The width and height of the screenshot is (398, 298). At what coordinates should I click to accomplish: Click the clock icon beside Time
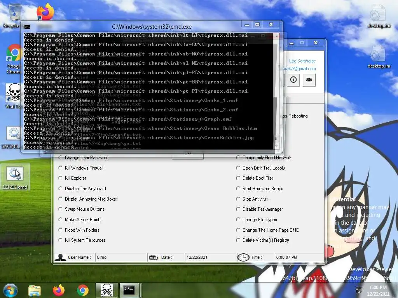coord(243,257)
